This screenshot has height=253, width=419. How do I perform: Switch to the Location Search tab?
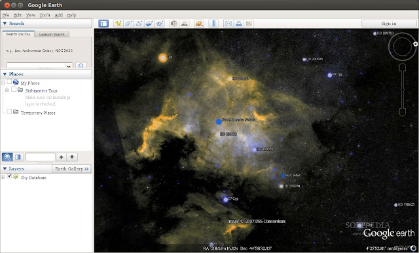point(52,34)
